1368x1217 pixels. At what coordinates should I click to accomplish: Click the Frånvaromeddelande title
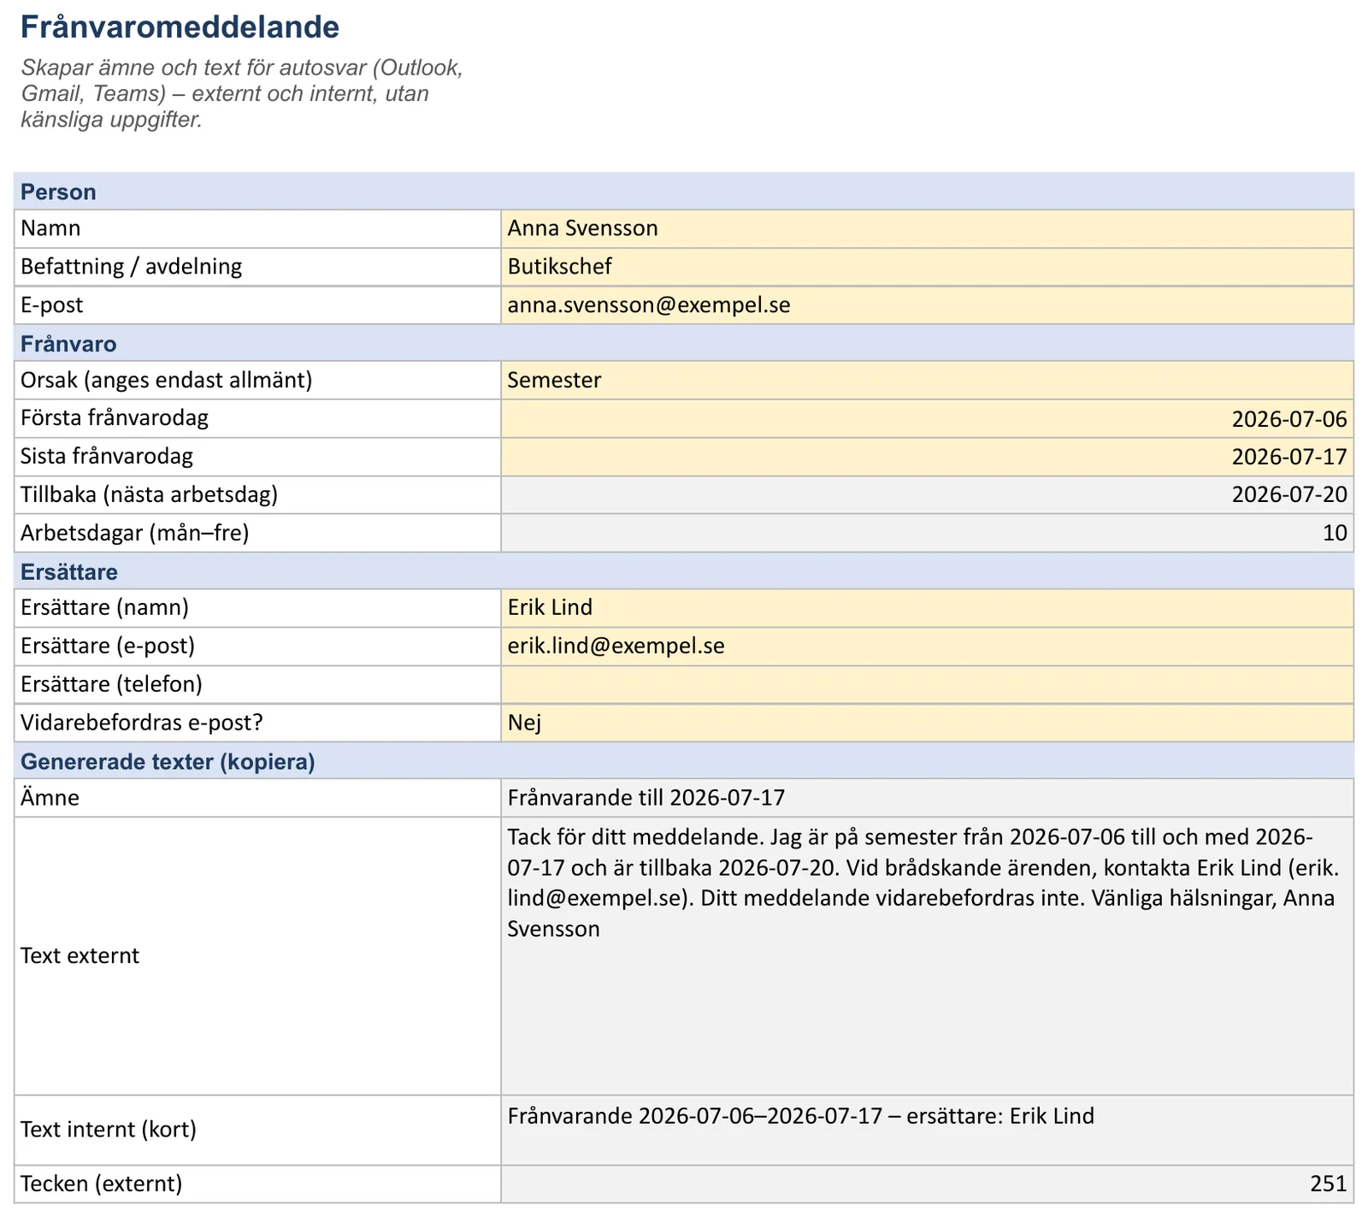(180, 27)
